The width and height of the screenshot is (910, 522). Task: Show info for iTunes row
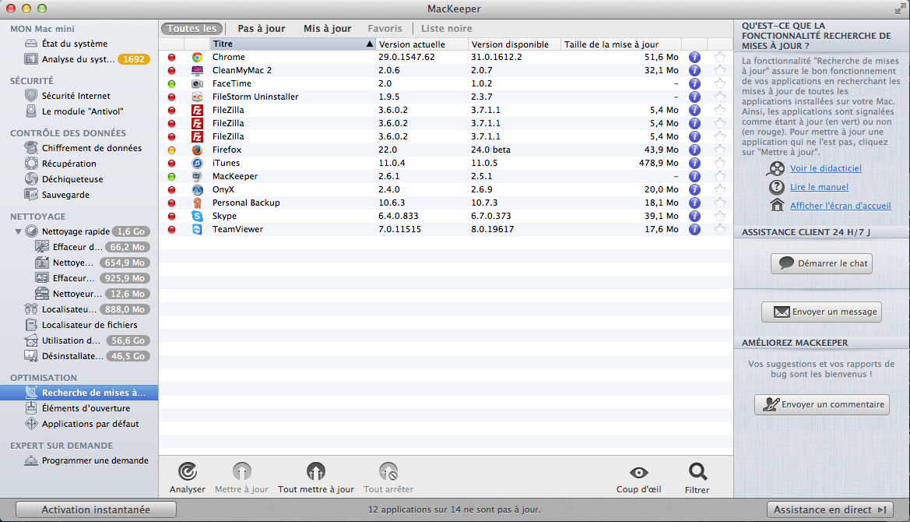(x=694, y=163)
